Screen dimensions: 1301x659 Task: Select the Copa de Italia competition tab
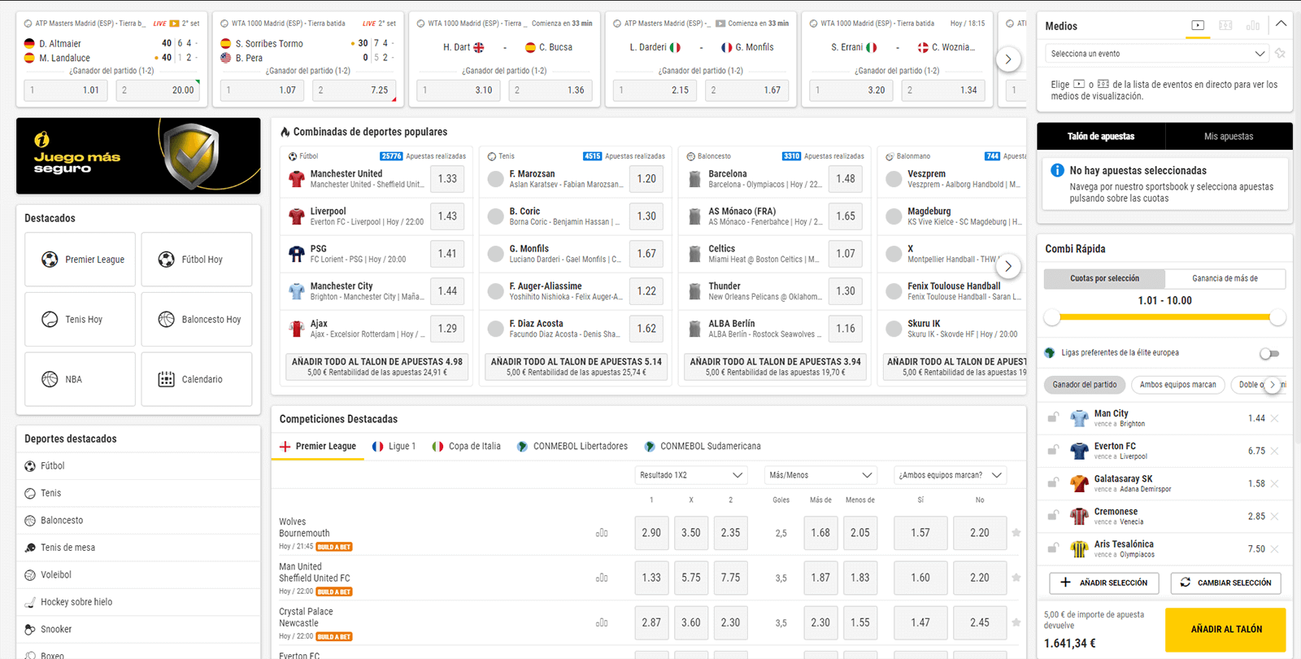[x=466, y=447]
